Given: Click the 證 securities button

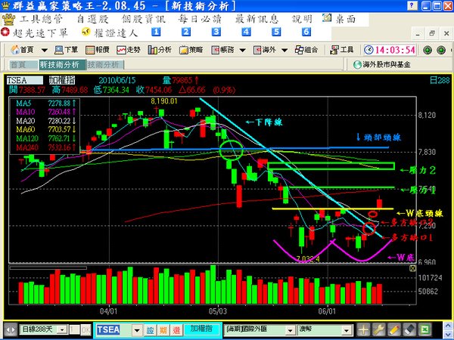Looking at the screenshot, I should [x=151, y=330].
